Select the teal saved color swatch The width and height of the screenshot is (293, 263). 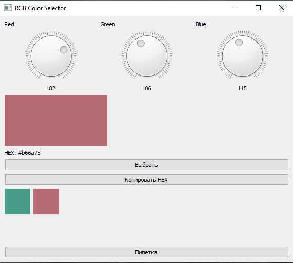pyautogui.click(x=17, y=201)
